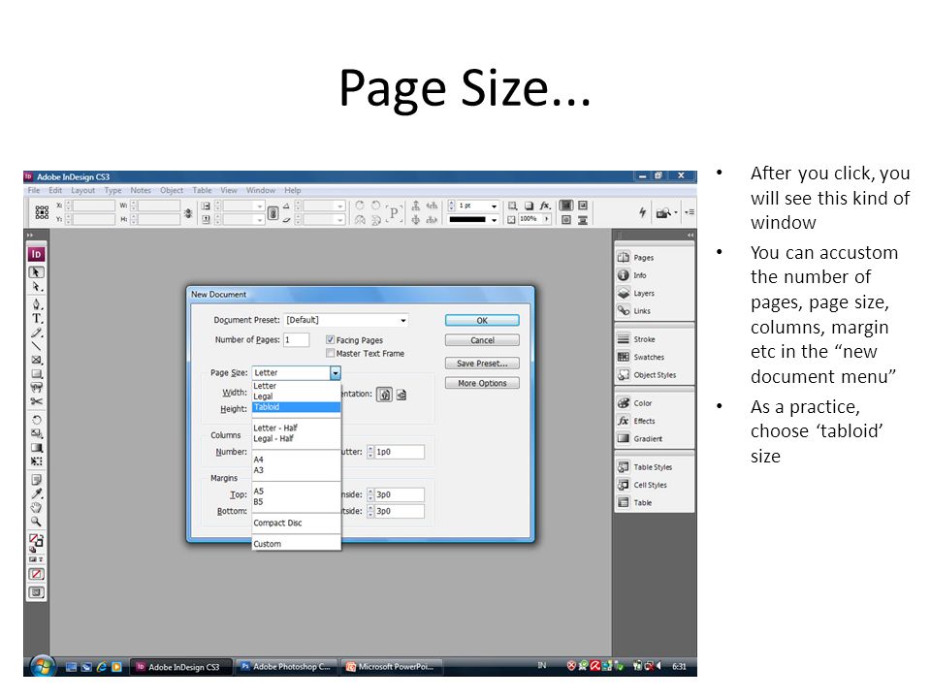Select the Selection tool arrow
This screenshot has width=931, height=698.
36,271
